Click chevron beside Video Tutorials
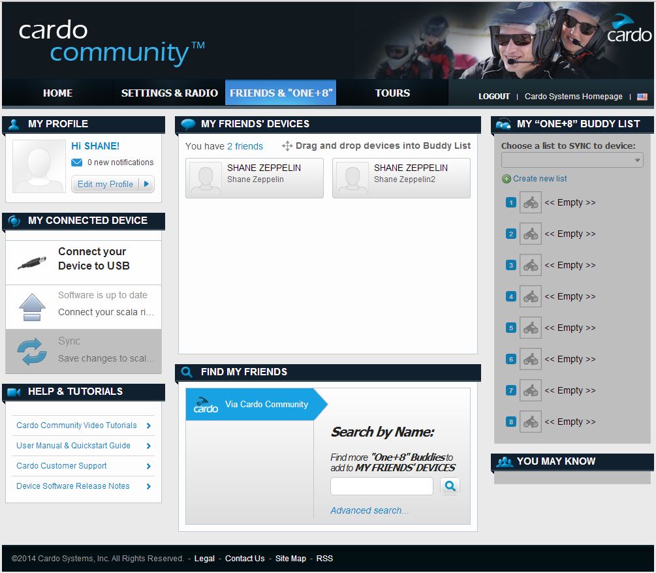The width and height of the screenshot is (656, 573). pyautogui.click(x=149, y=426)
